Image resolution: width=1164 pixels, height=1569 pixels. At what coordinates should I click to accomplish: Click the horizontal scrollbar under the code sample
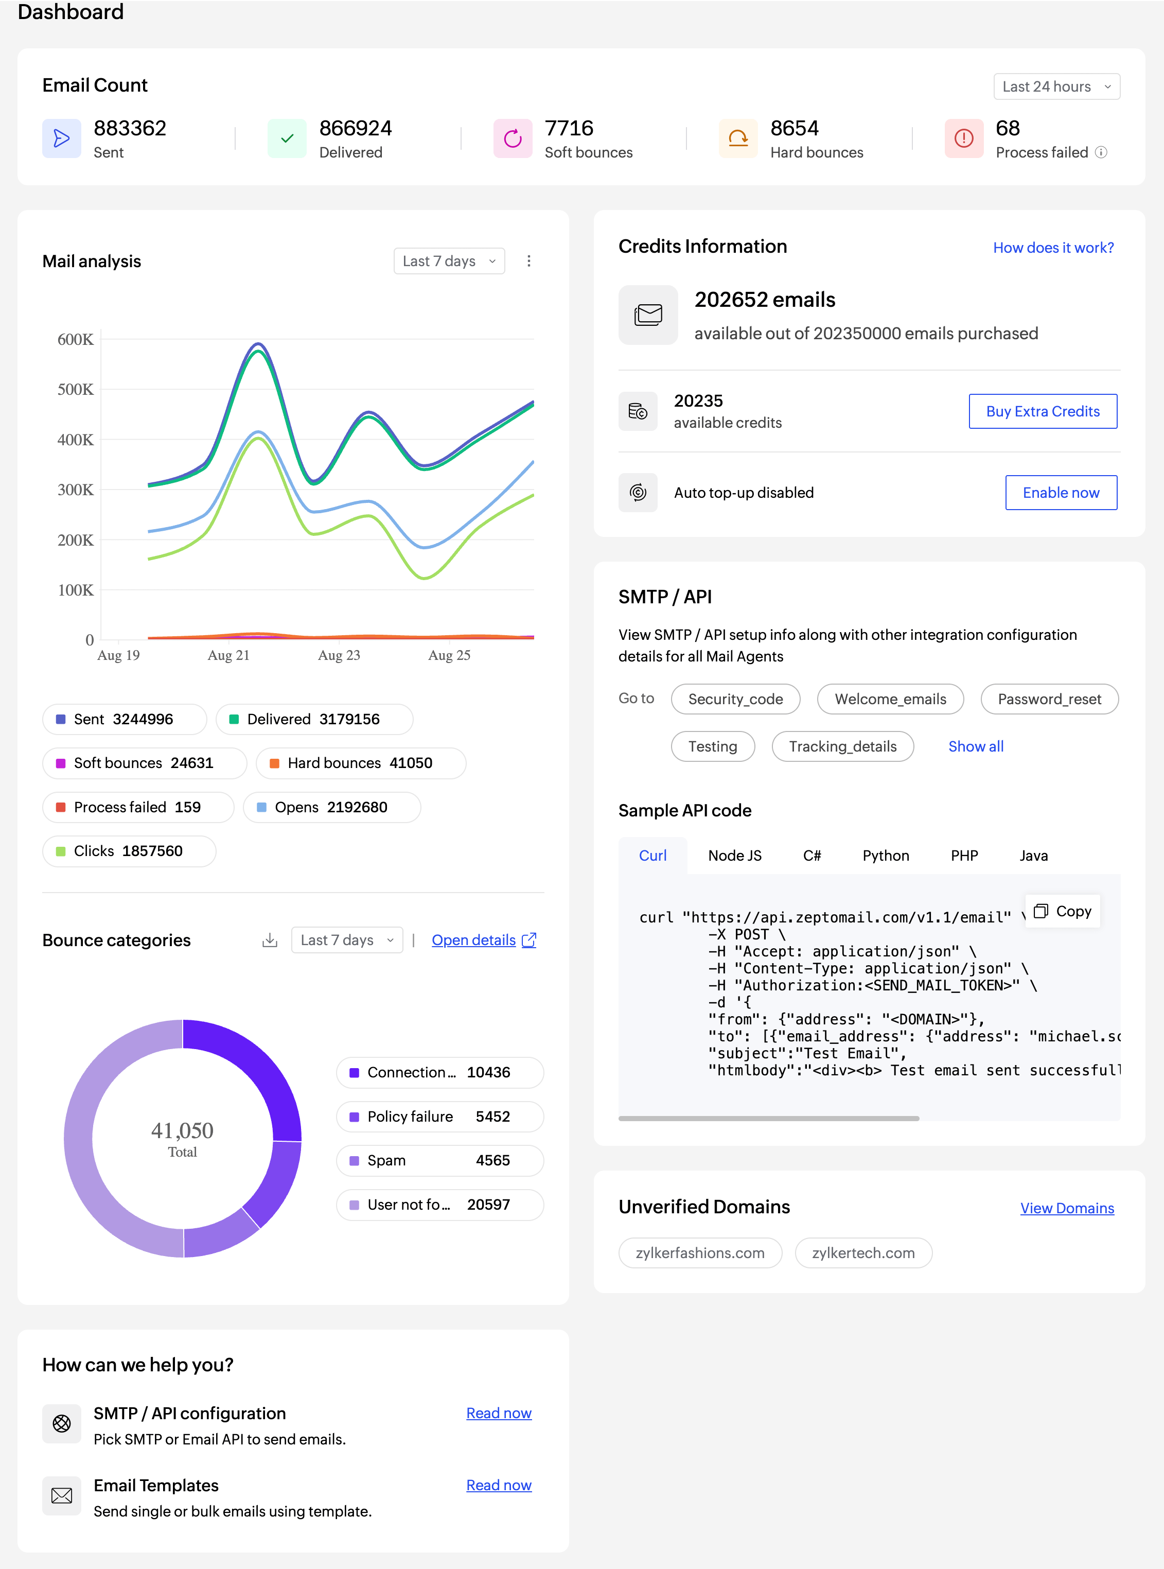[768, 1119]
